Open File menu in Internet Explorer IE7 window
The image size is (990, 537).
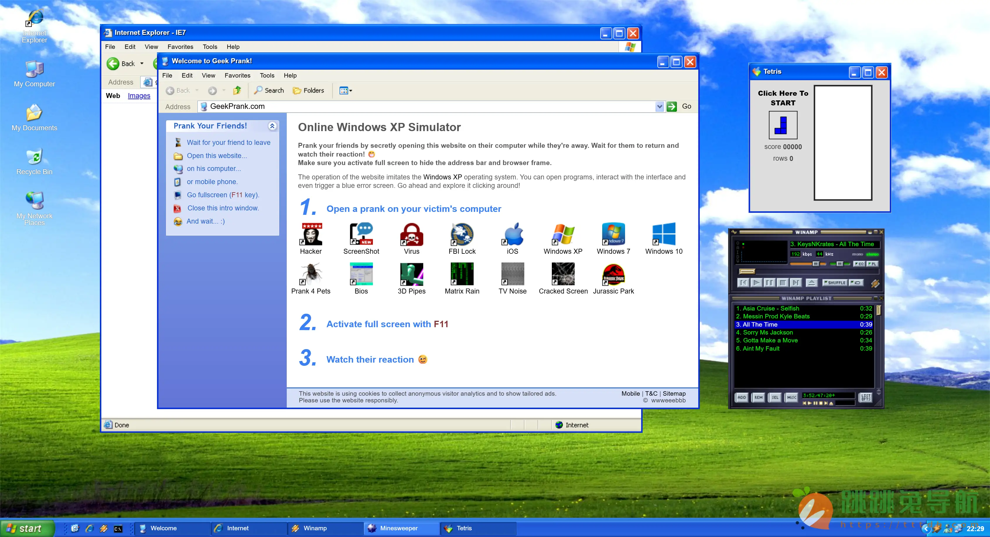(110, 47)
